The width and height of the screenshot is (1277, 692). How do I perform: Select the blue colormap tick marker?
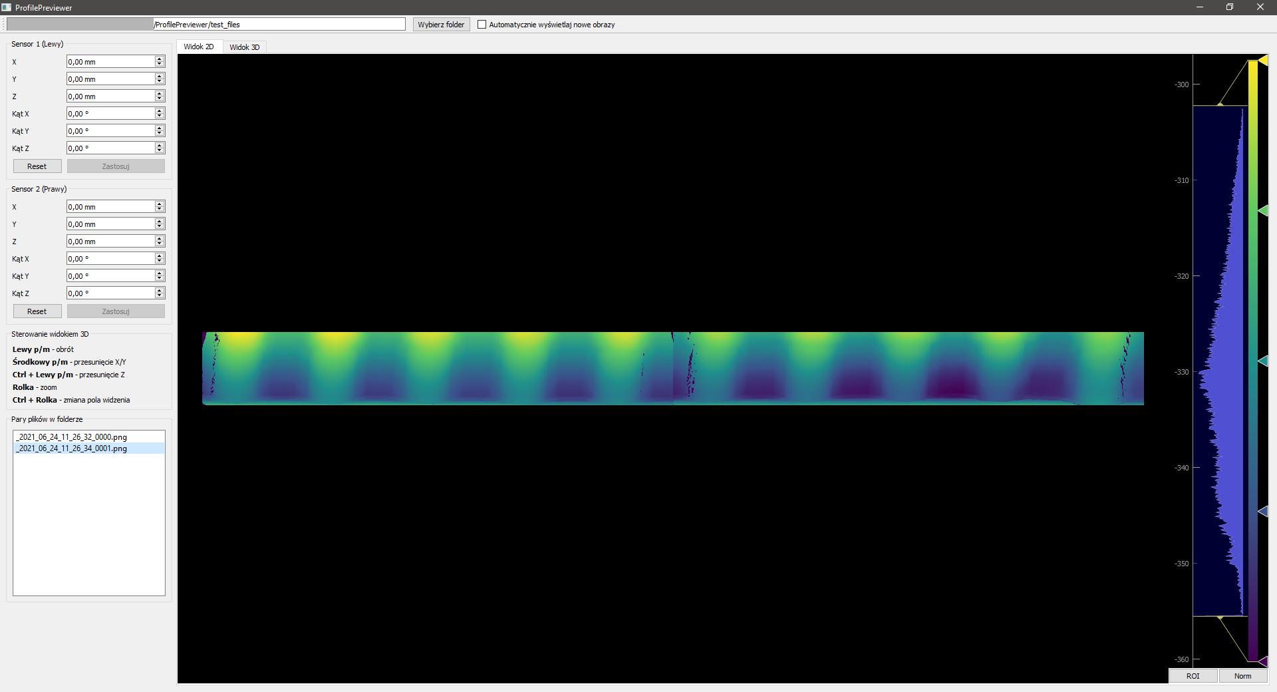click(1262, 511)
